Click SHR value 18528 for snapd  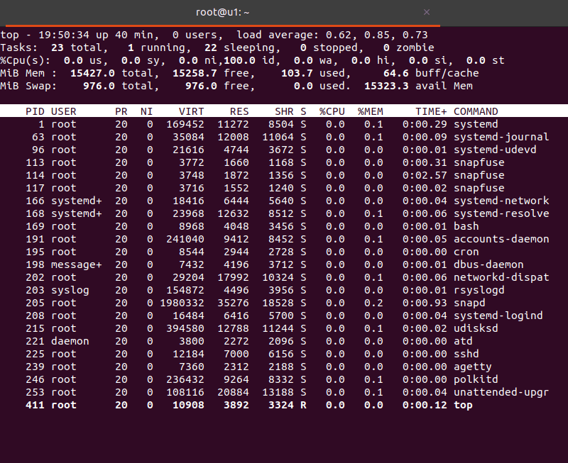278,303
